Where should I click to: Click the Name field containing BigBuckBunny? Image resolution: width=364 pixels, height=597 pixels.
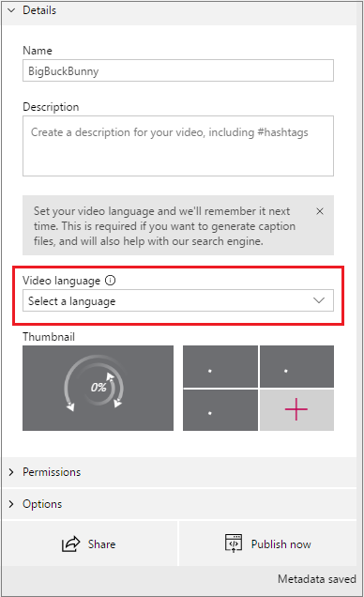tap(178, 70)
